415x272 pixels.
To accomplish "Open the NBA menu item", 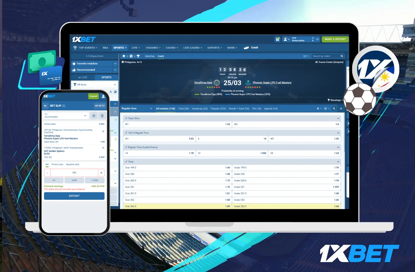I will point(105,48).
